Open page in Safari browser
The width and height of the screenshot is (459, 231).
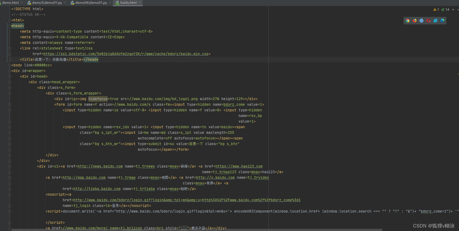421,21
